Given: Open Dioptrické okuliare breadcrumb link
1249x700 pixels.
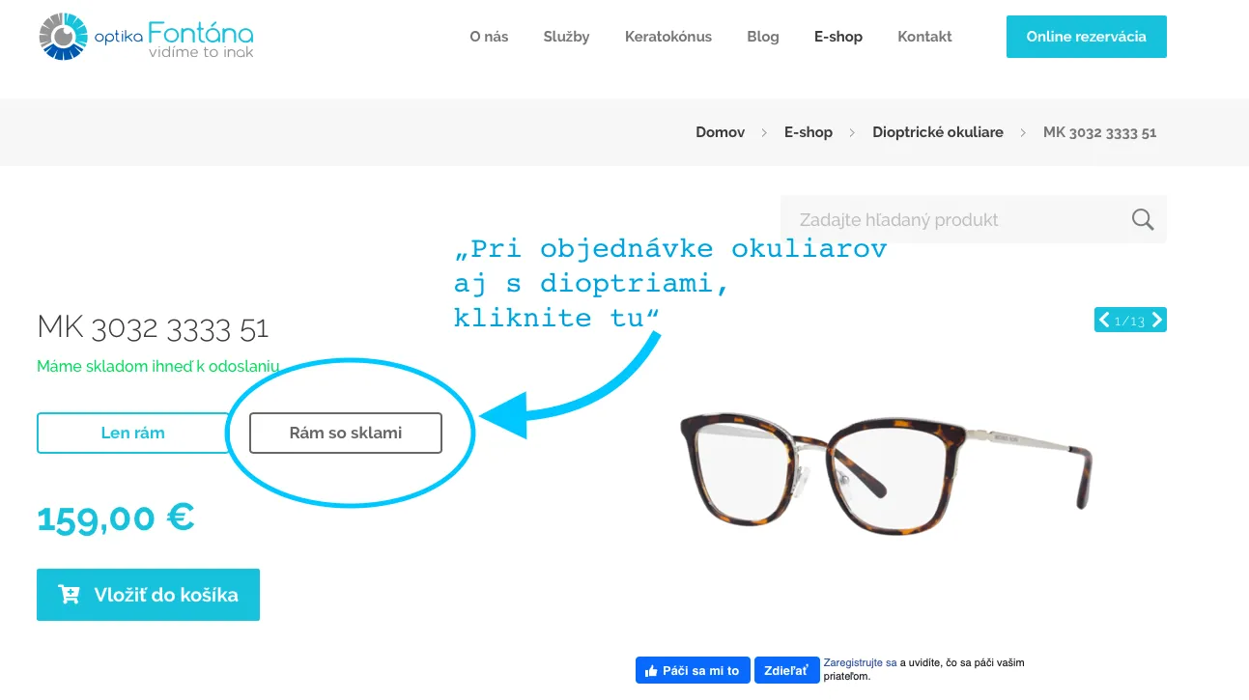Looking at the screenshot, I should (x=938, y=132).
